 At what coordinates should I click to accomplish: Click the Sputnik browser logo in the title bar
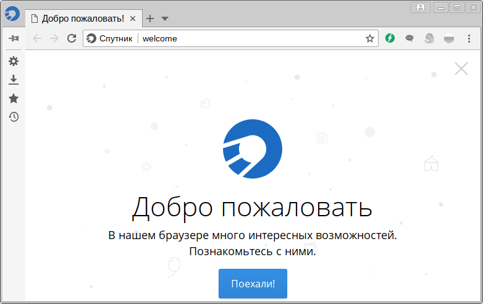click(x=12, y=14)
